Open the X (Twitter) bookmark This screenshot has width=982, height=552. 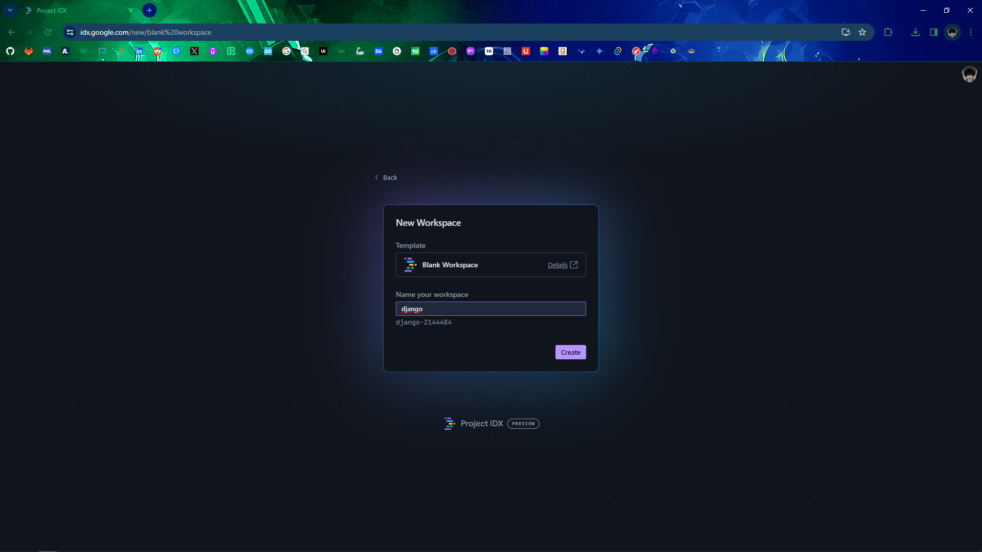194,51
